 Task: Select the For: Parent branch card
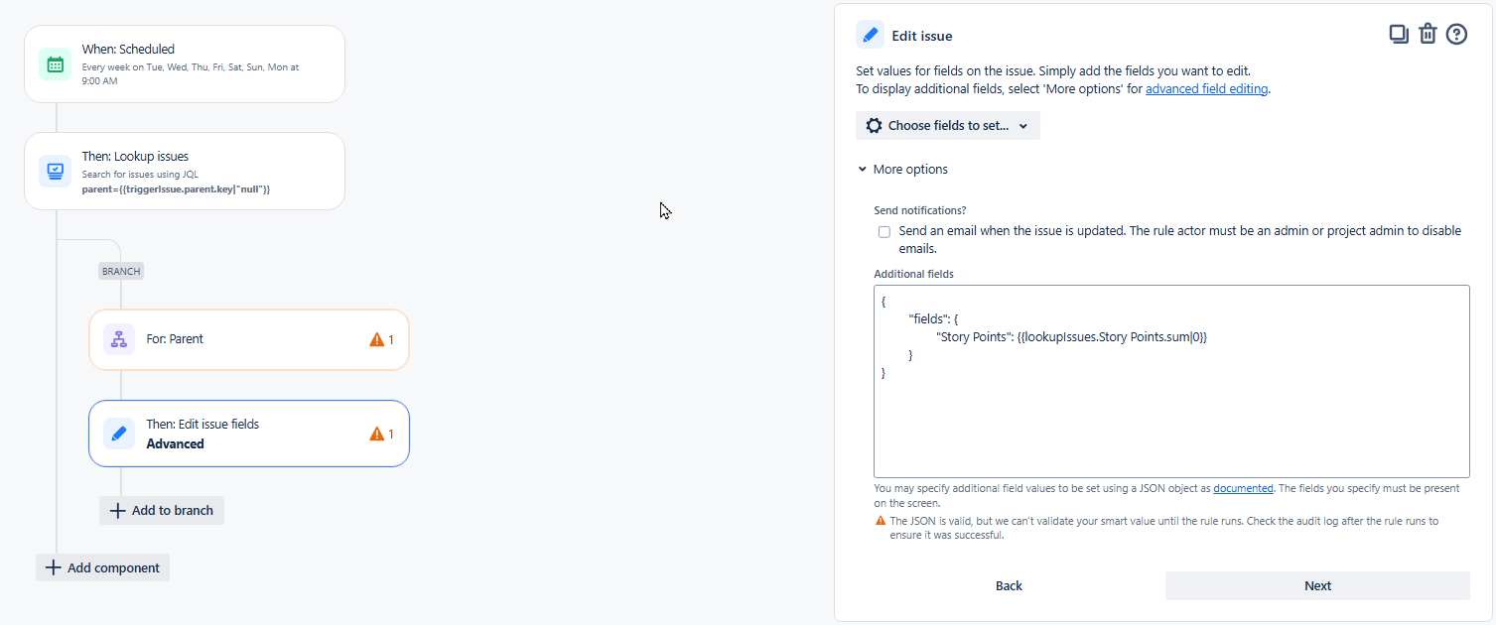(249, 339)
